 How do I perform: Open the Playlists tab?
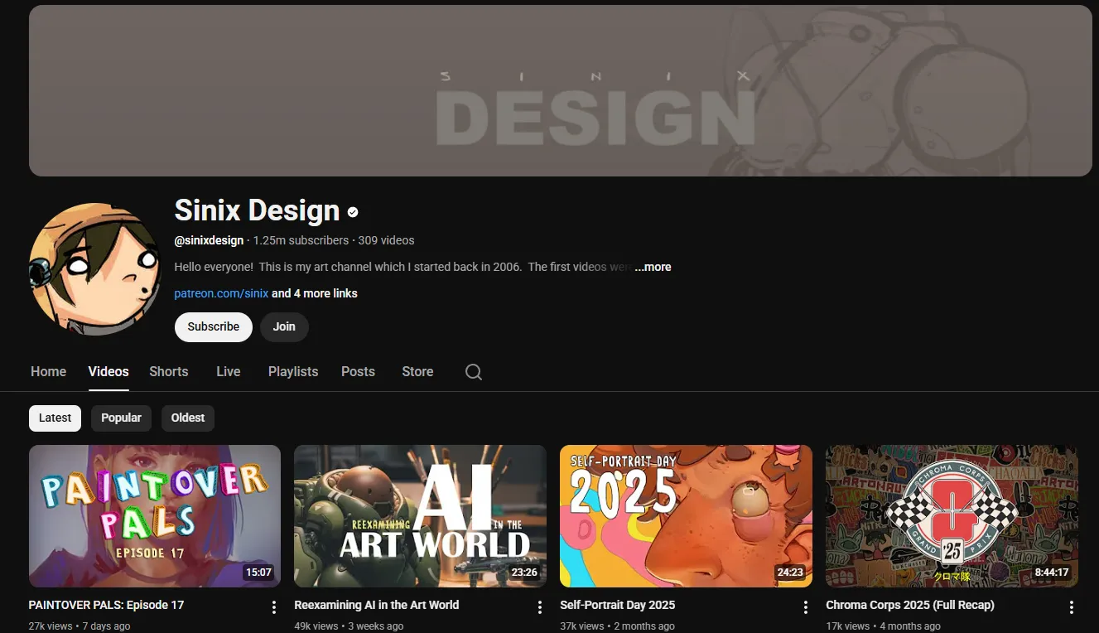[293, 371]
